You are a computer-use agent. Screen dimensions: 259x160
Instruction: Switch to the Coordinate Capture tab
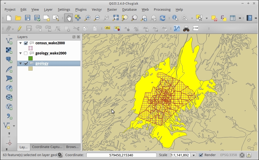click(x=47, y=147)
